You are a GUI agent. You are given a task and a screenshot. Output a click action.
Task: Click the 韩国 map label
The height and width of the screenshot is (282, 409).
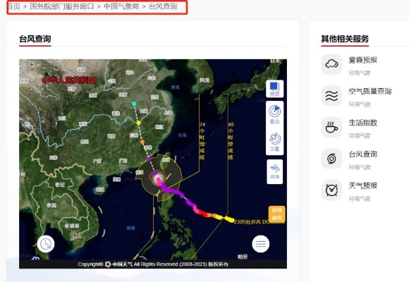(x=204, y=80)
